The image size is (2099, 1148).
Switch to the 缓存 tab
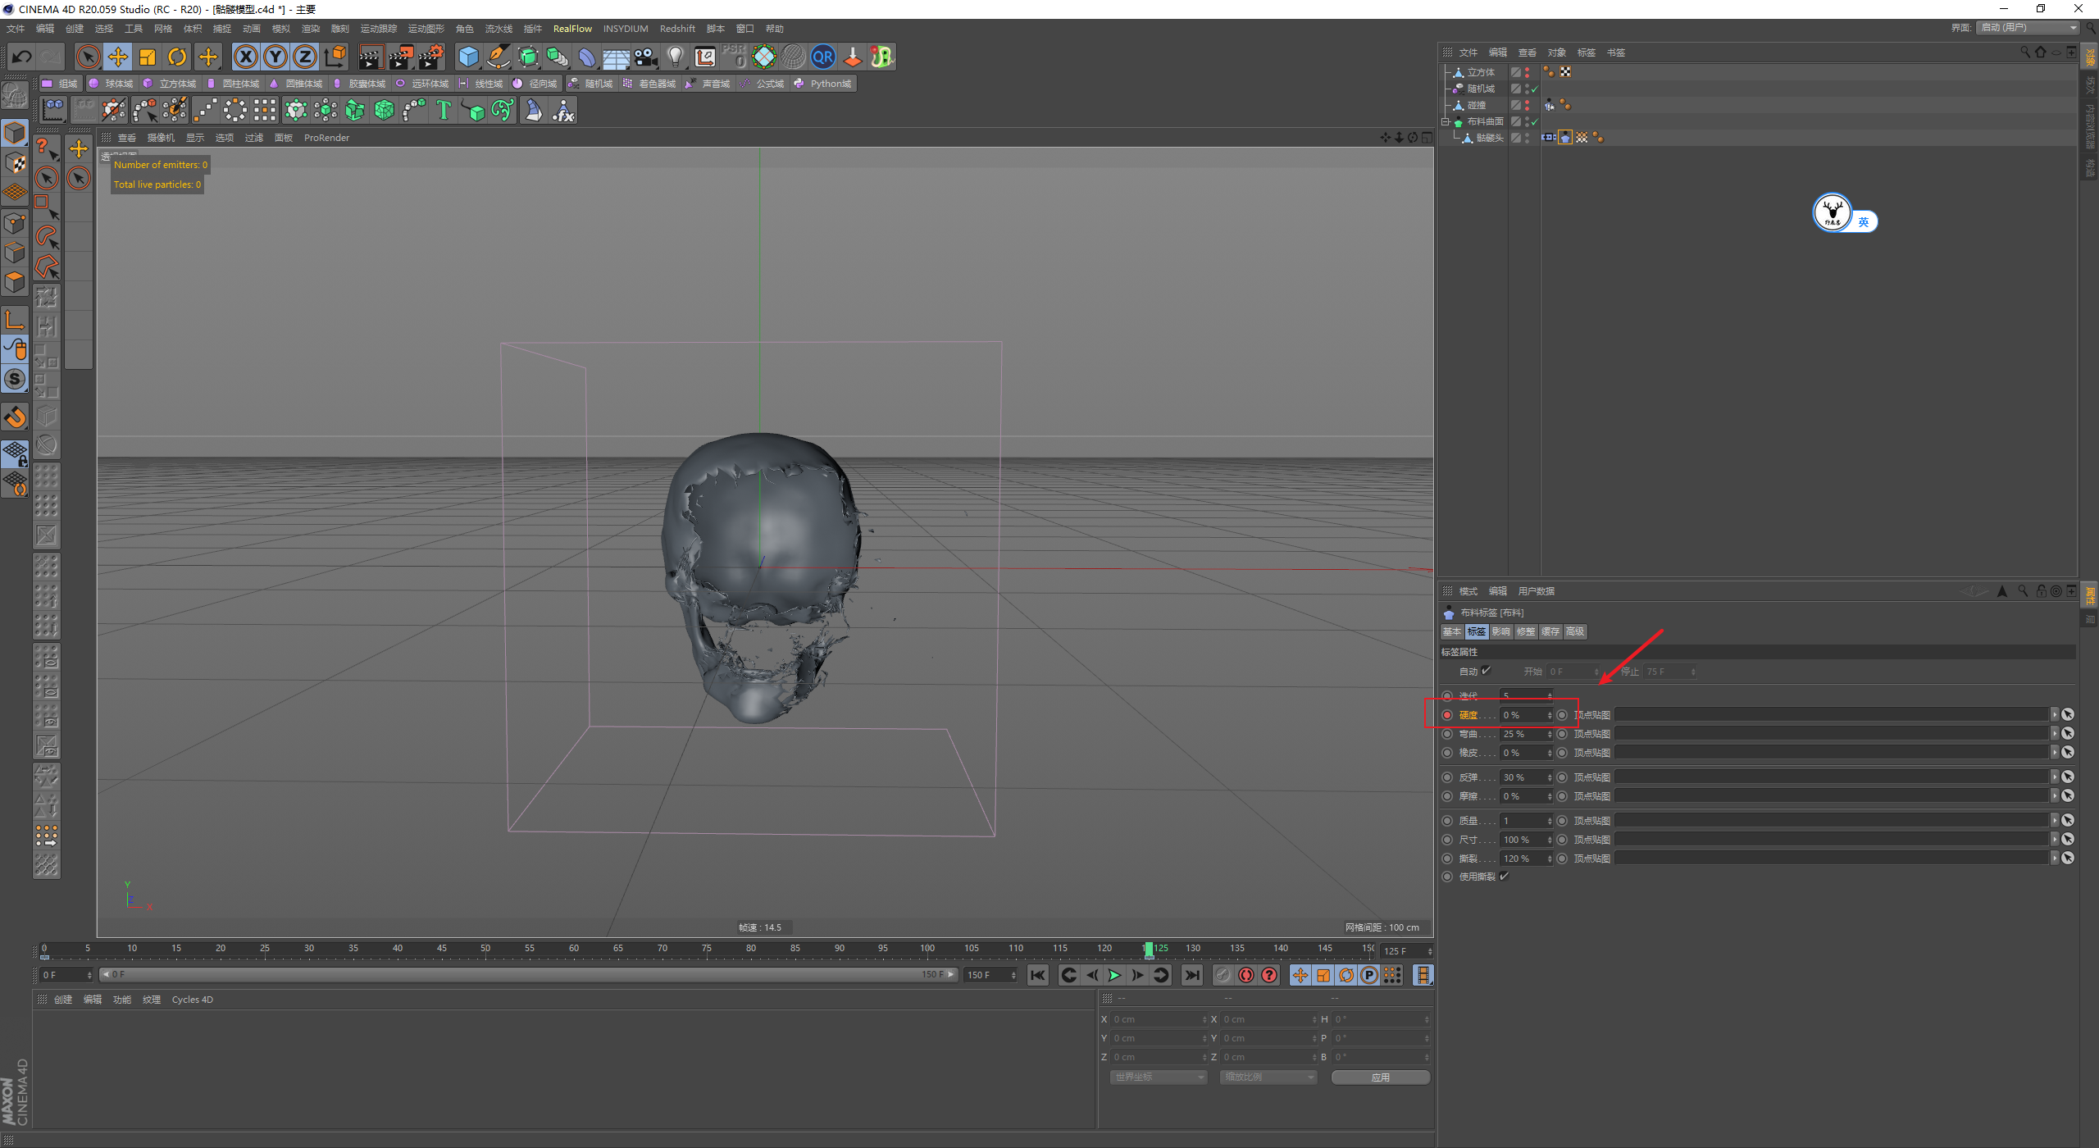click(1550, 631)
